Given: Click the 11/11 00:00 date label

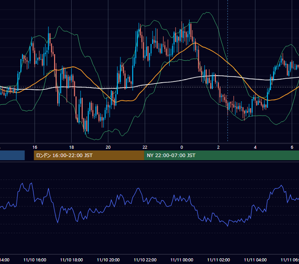Looking at the screenshot, I should pyautogui.click(x=182, y=260).
